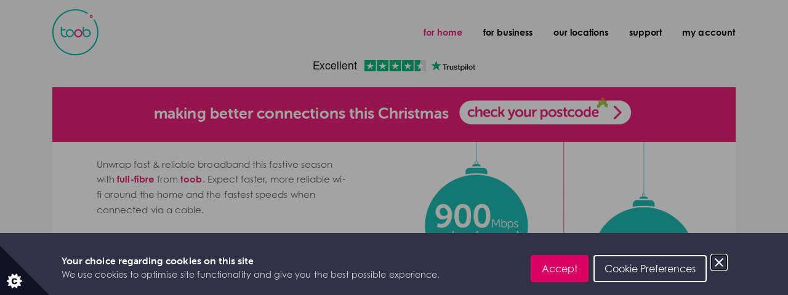Open my account page

709,33
